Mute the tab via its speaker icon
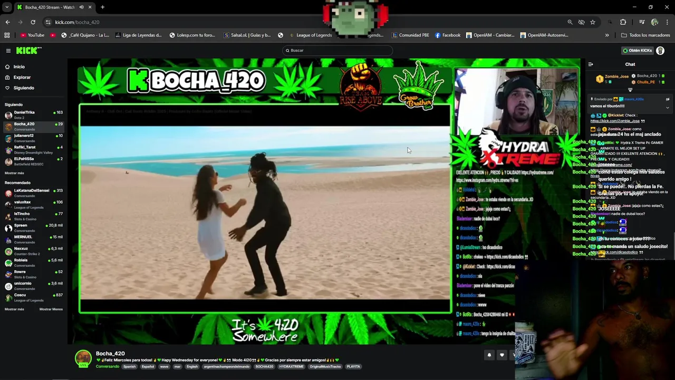 click(81, 7)
